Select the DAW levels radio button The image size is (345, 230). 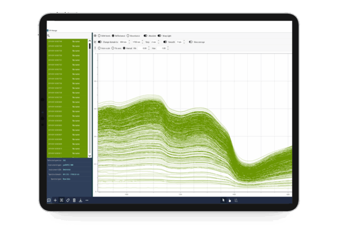[99, 35]
